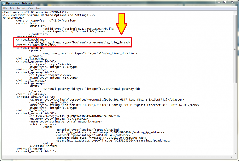Click the dhcp enabled boolean true line

tap(88, 130)
